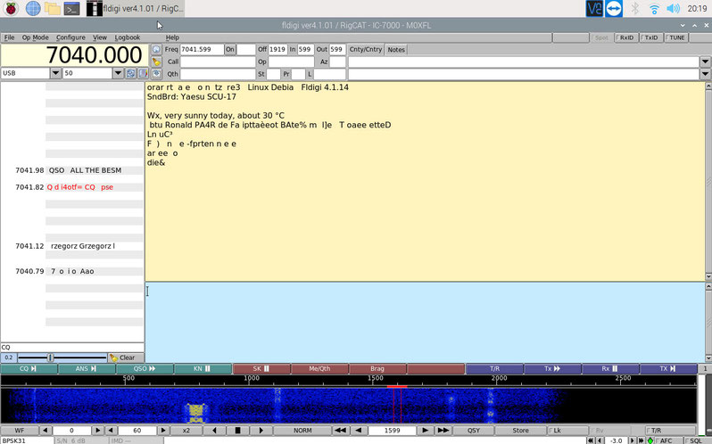
Task: Shift waterfall left with arrow button
Action: (x=214, y=431)
